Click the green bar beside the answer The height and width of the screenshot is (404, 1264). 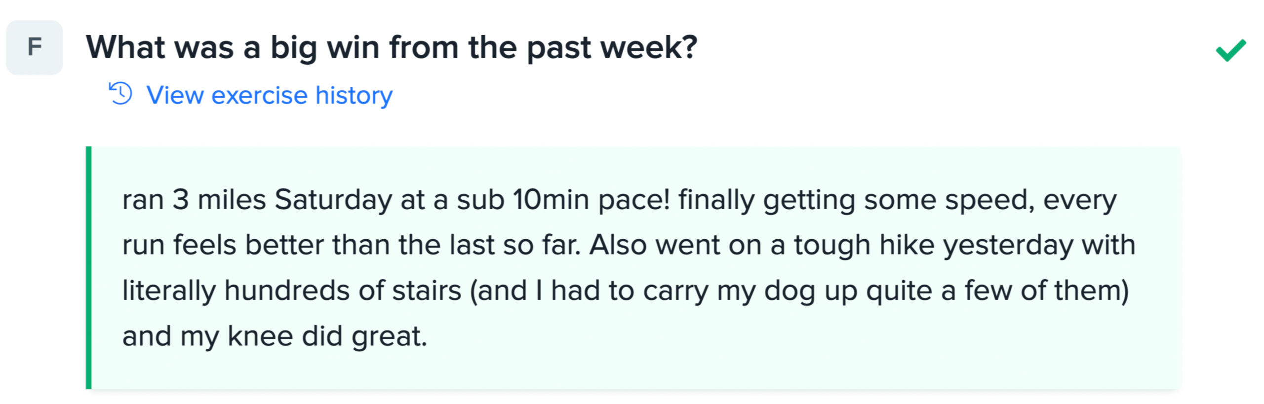point(89,267)
